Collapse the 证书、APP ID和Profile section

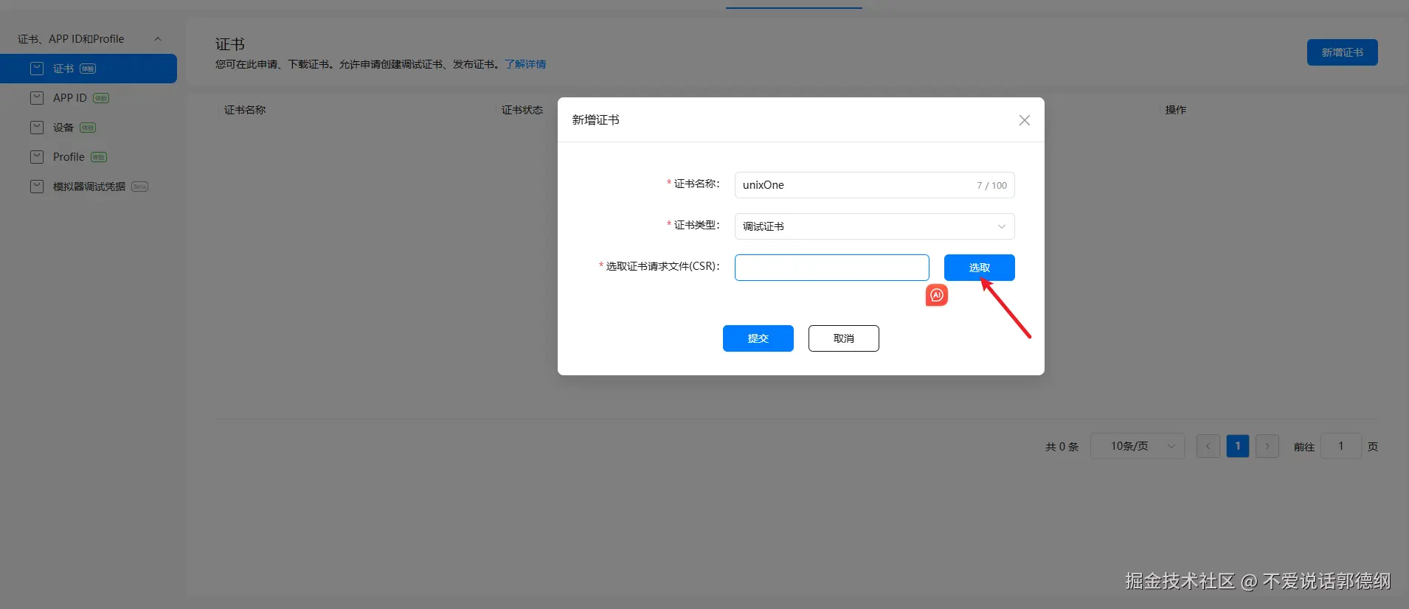[157, 39]
